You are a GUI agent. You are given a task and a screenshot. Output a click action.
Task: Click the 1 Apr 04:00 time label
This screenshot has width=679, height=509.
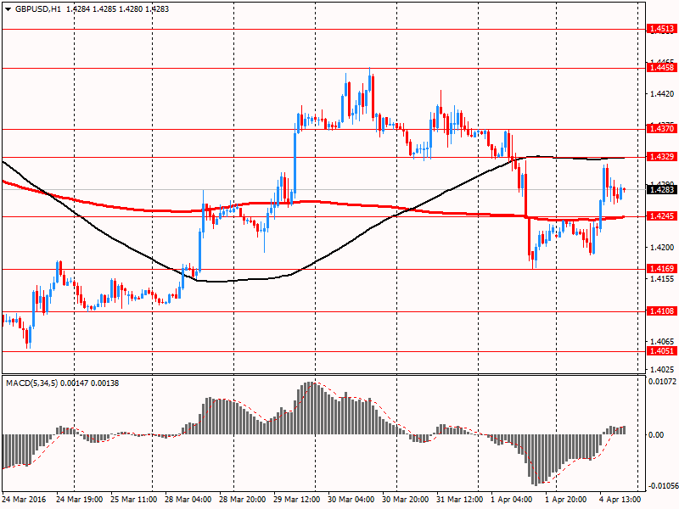tap(512, 500)
